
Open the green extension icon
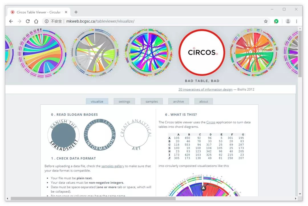[276, 21]
